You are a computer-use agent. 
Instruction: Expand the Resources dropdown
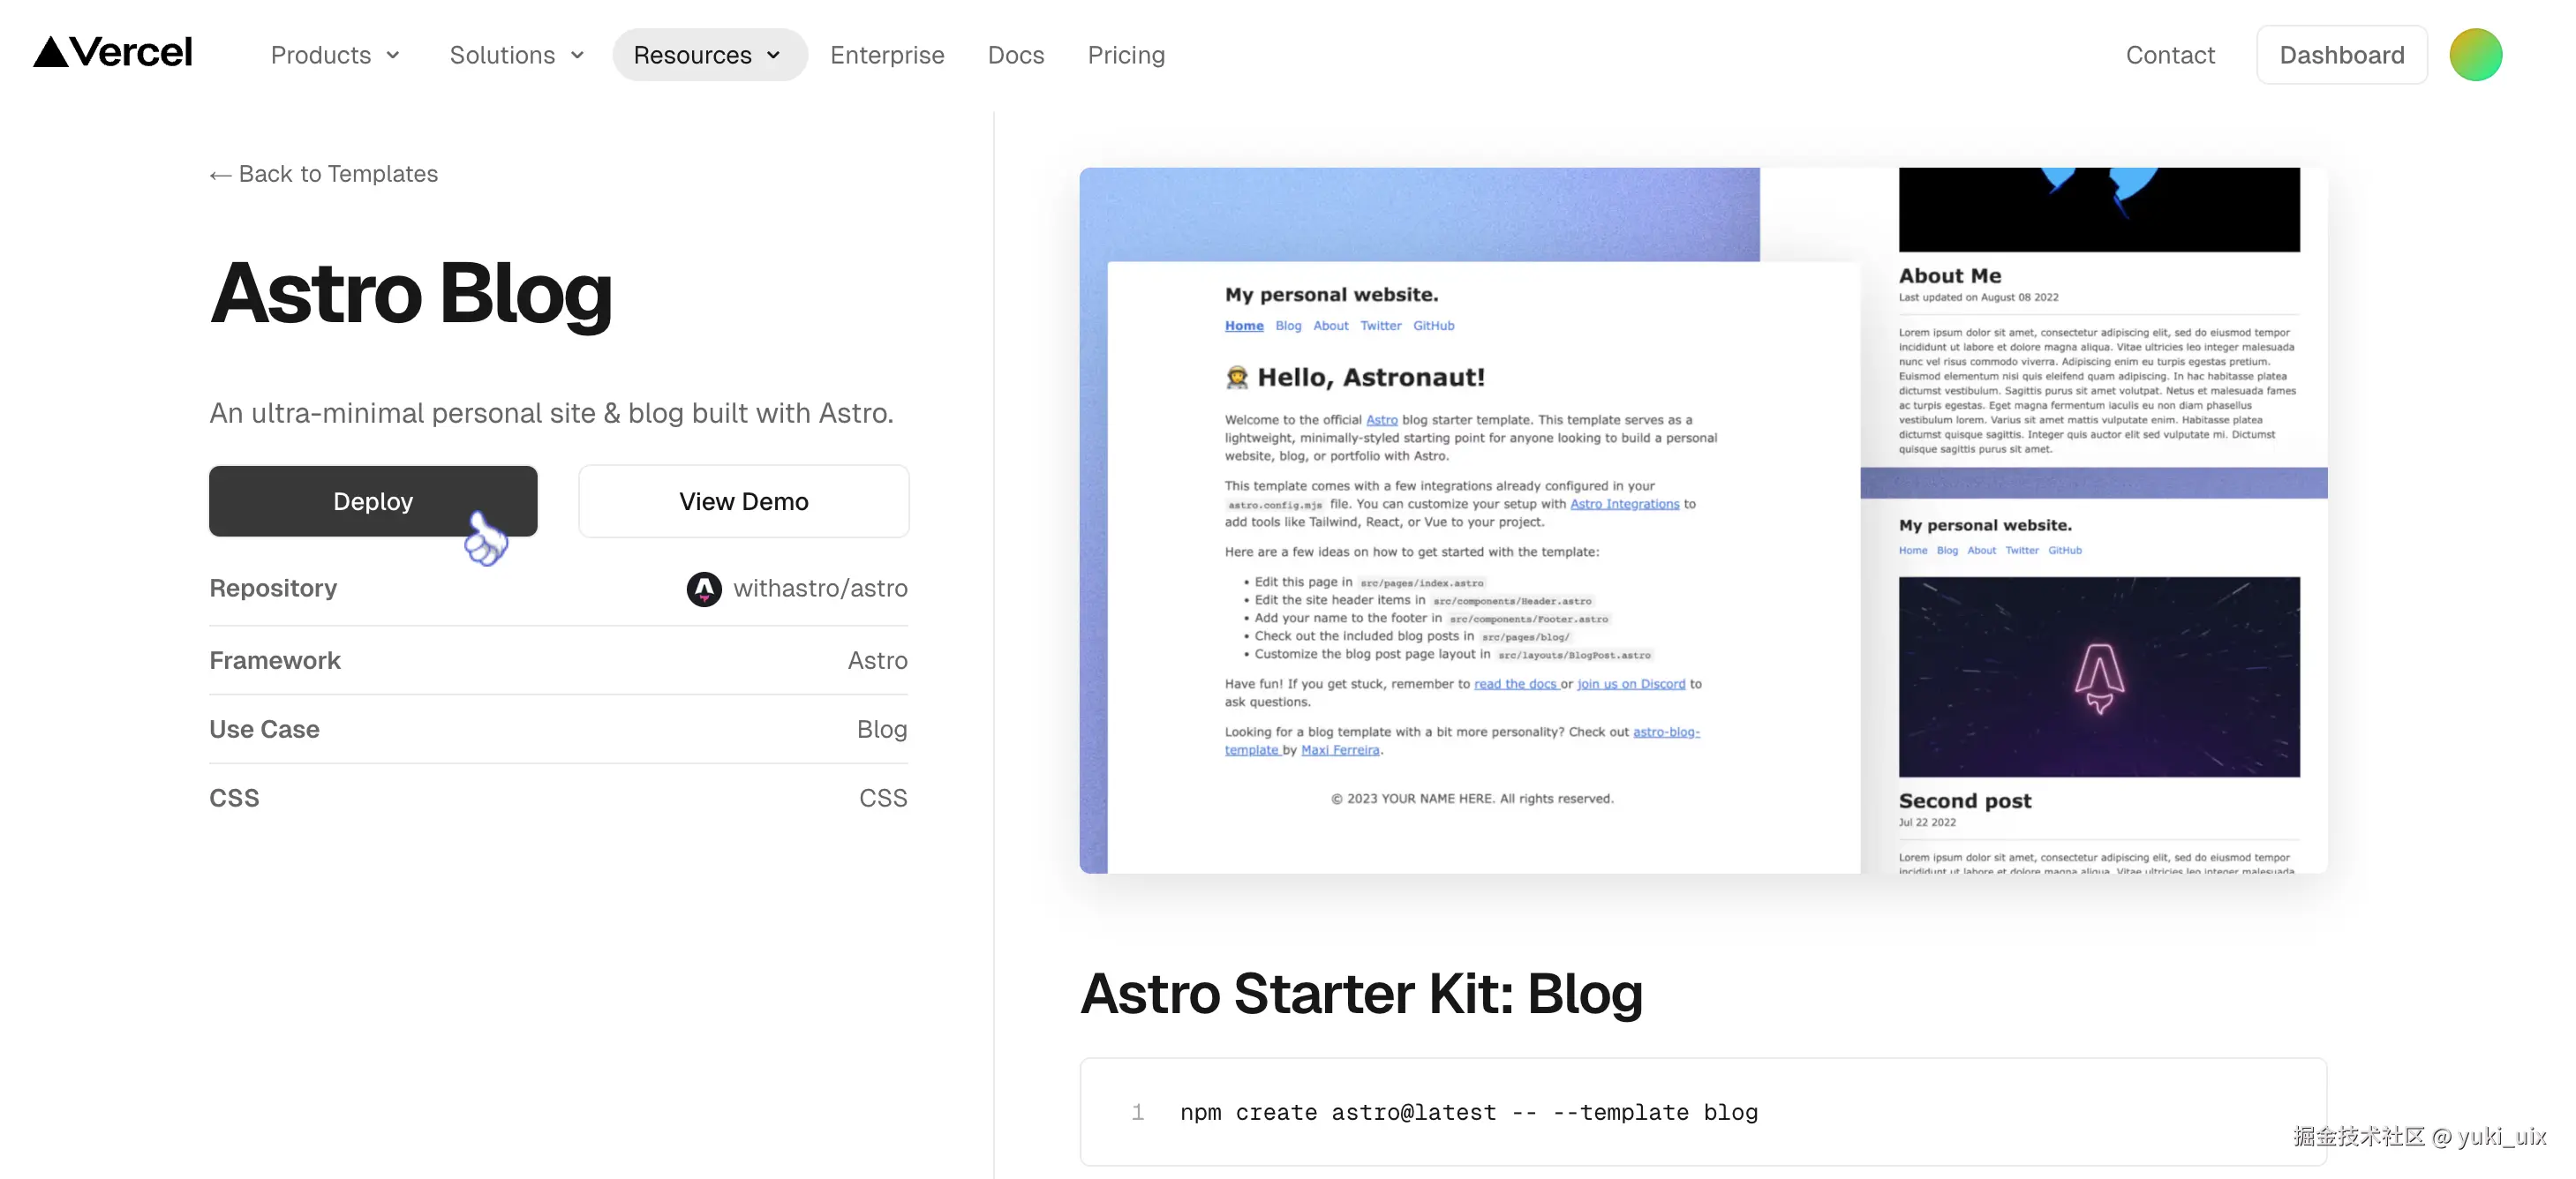click(x=709, y=55)
